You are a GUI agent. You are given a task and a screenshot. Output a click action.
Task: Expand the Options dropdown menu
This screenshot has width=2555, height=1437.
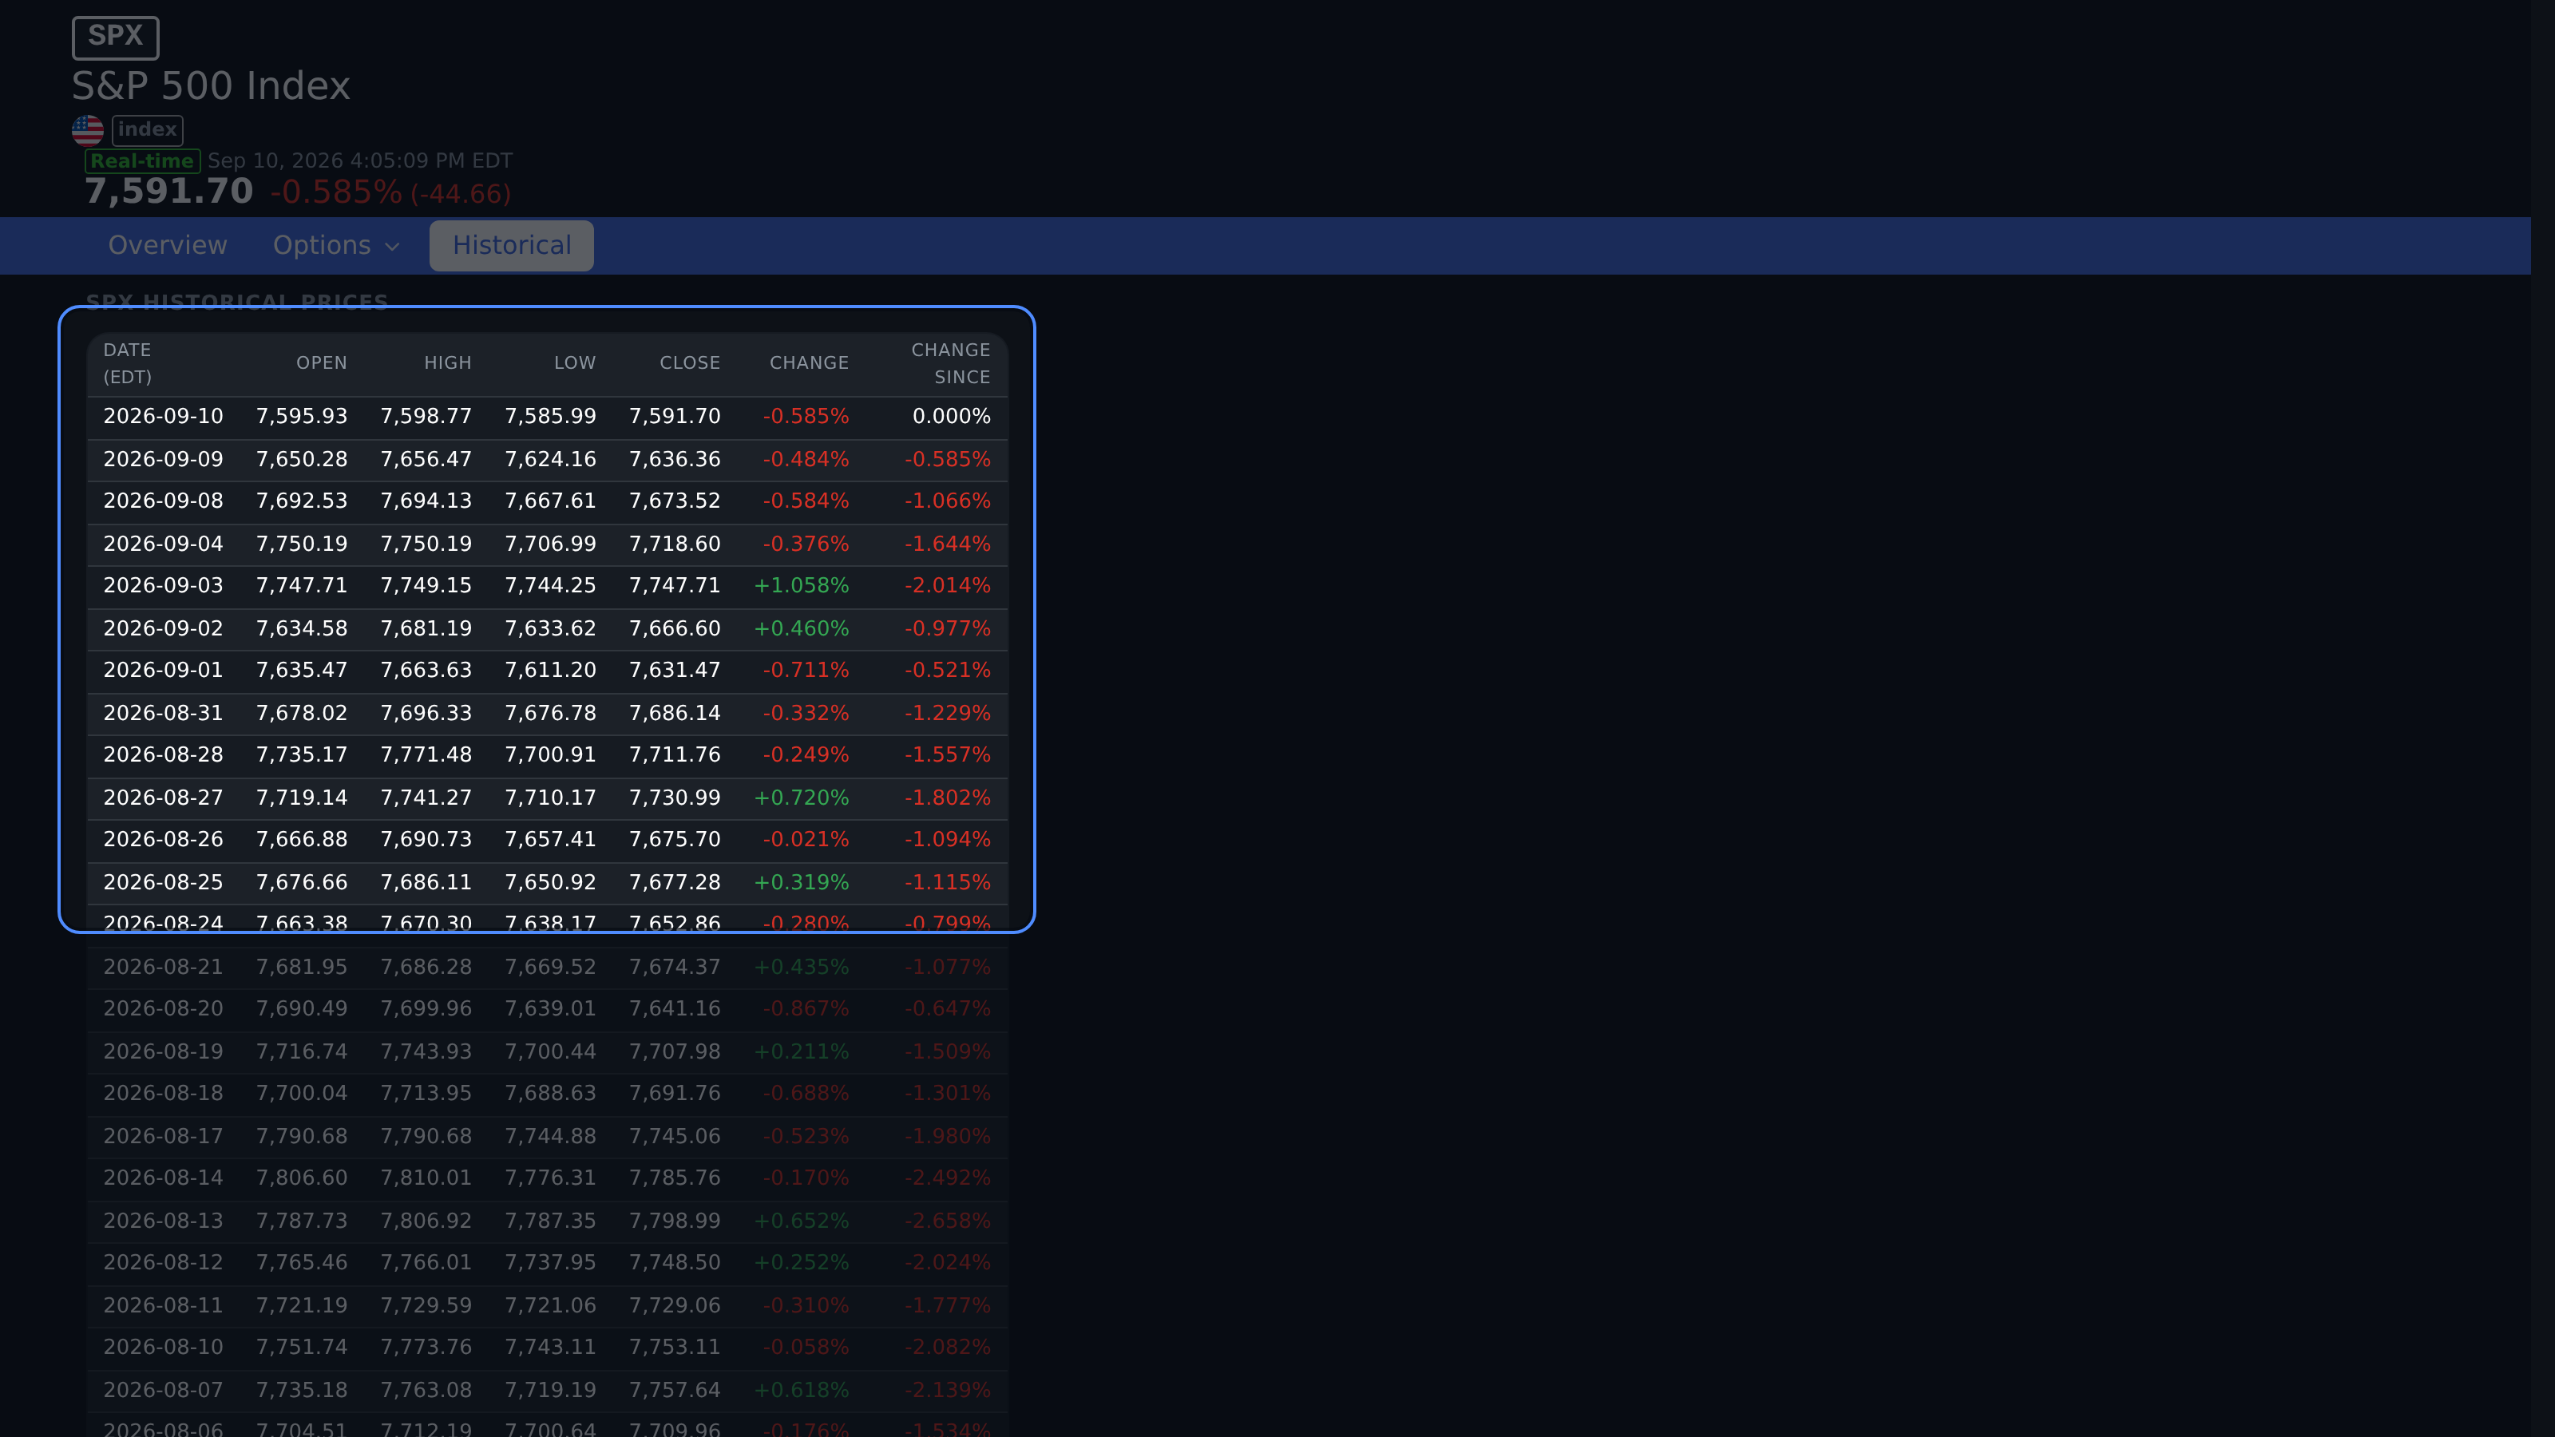336,245
